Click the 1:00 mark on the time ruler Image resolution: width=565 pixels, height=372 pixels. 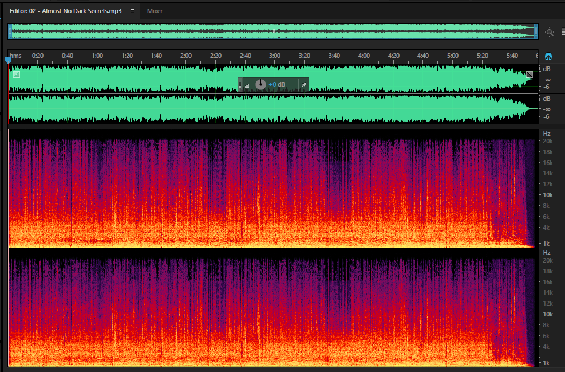[x=97, y=56]
